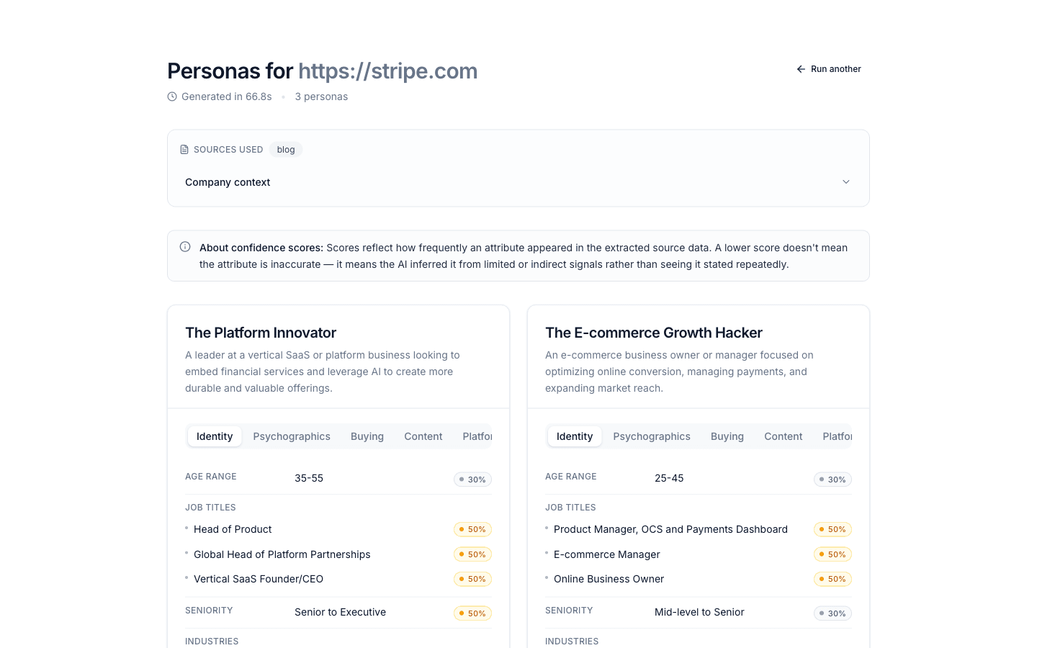Viewport: 1037px width, 648px height.
Task: Open the Content tab in The E-commerce Growth Hacker card
Action: click(784, 436)
